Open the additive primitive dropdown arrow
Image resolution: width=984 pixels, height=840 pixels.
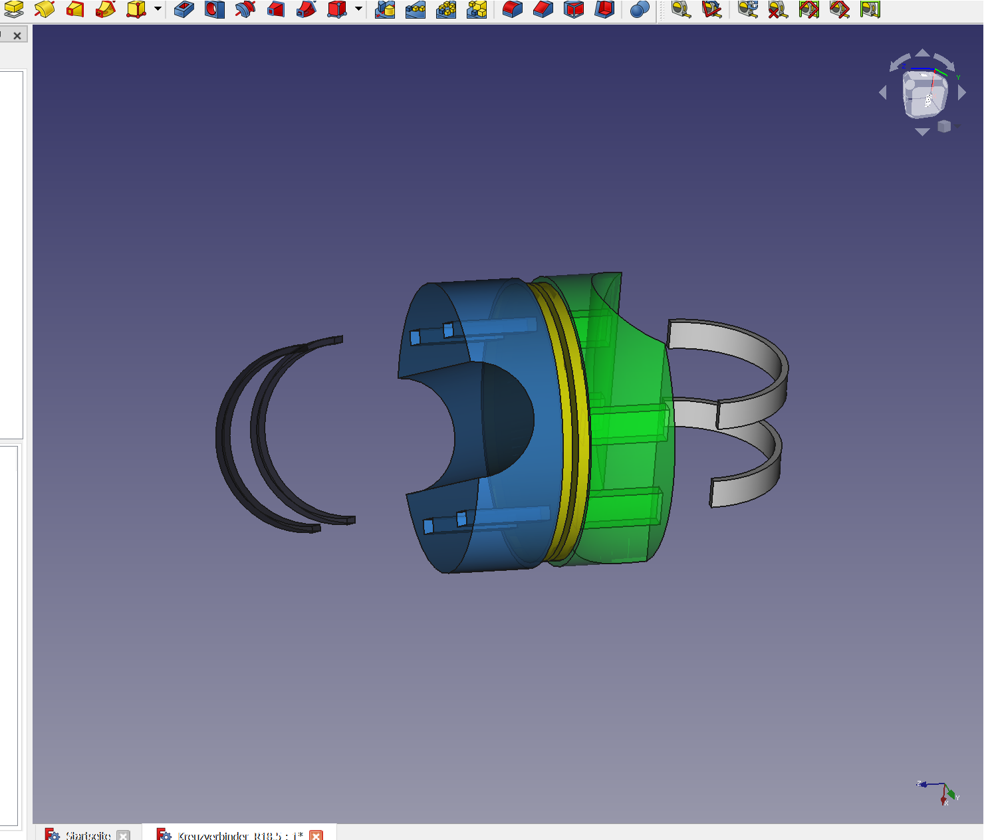158,9
